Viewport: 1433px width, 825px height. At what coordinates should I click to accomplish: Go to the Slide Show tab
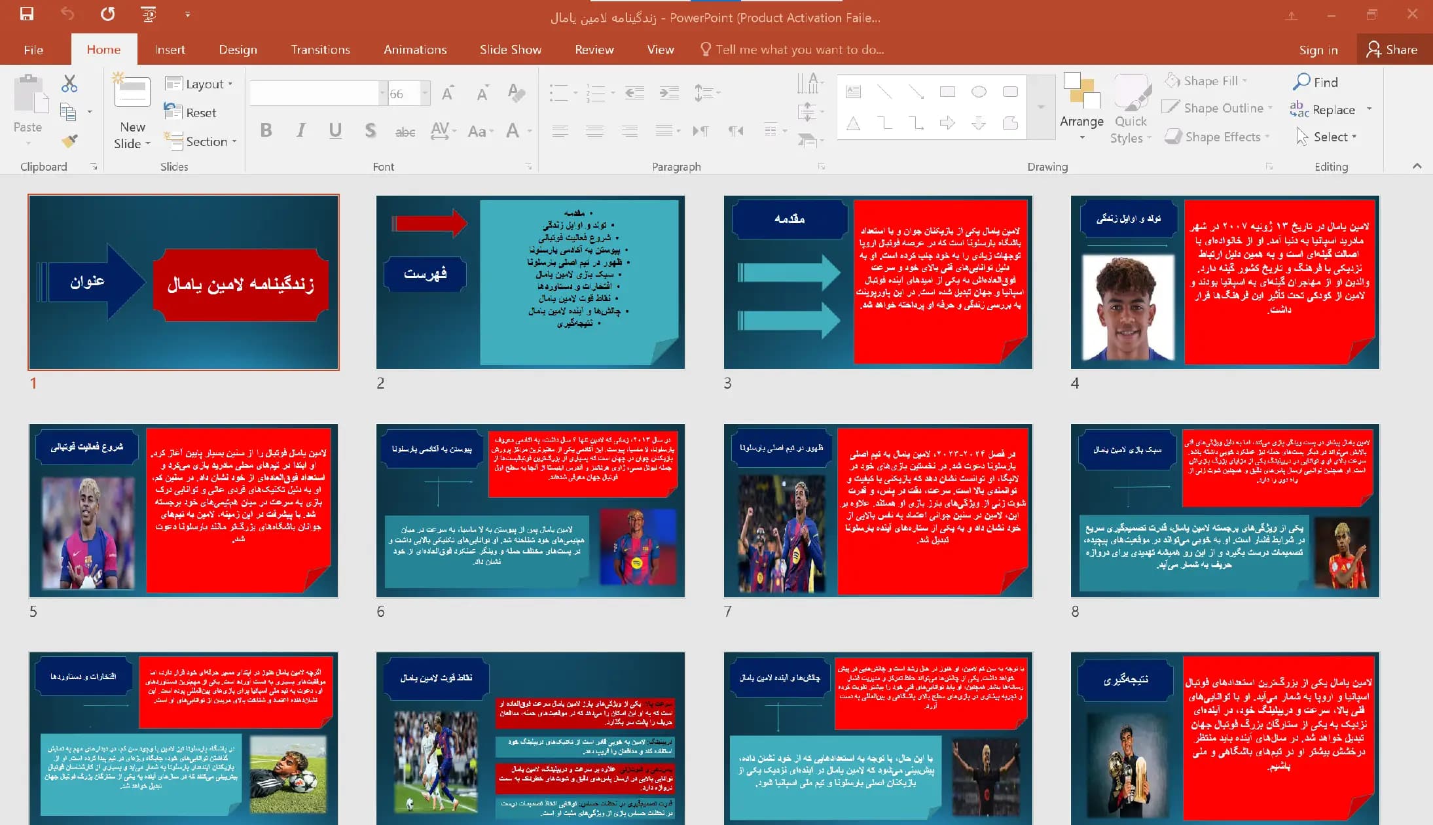510,50
